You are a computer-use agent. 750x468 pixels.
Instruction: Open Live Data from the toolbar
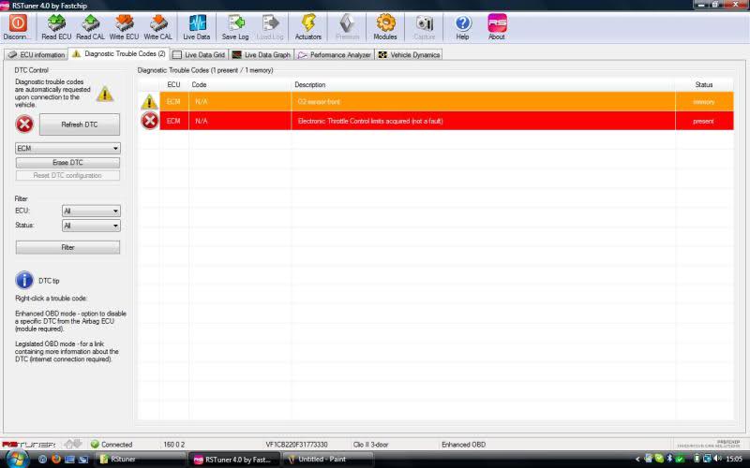(x=197, y=25)
